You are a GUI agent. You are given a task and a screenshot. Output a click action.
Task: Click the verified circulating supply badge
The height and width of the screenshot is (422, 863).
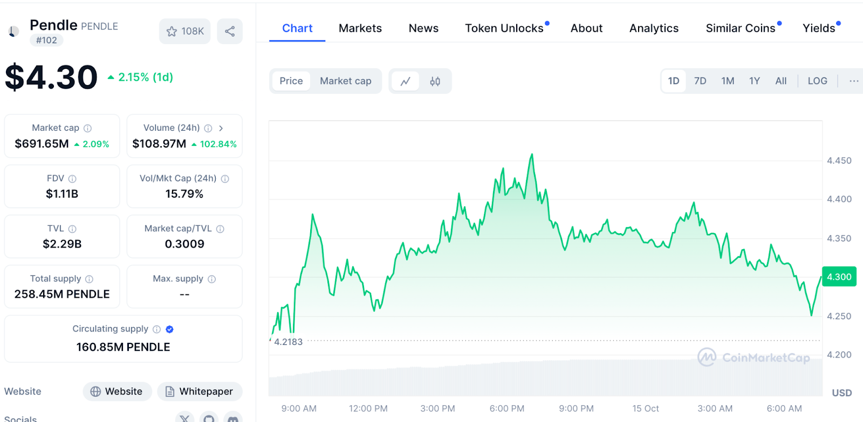pyautogui.click(x=169, y=329)
